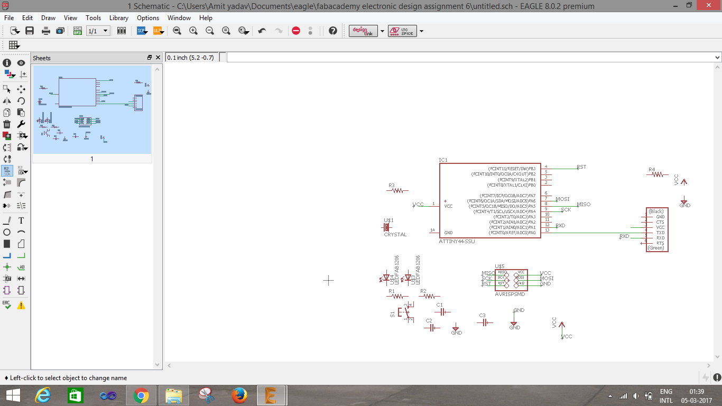
Task: Select the Label tool
Action: 21,266
